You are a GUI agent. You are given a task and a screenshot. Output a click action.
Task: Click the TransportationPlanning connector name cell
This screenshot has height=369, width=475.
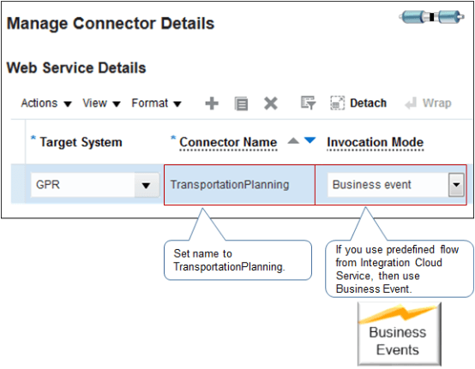click(x=239, y=185)
